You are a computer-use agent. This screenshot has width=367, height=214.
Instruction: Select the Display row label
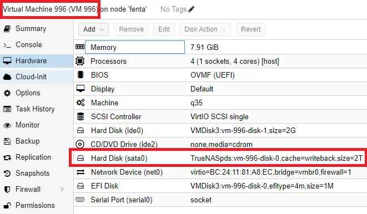[103, 89]
